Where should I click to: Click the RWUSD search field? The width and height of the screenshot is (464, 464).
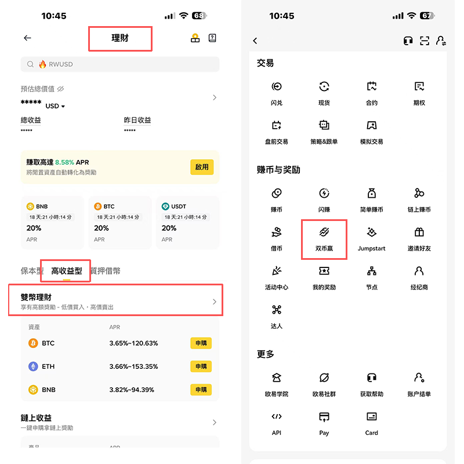tap(120, 64)
